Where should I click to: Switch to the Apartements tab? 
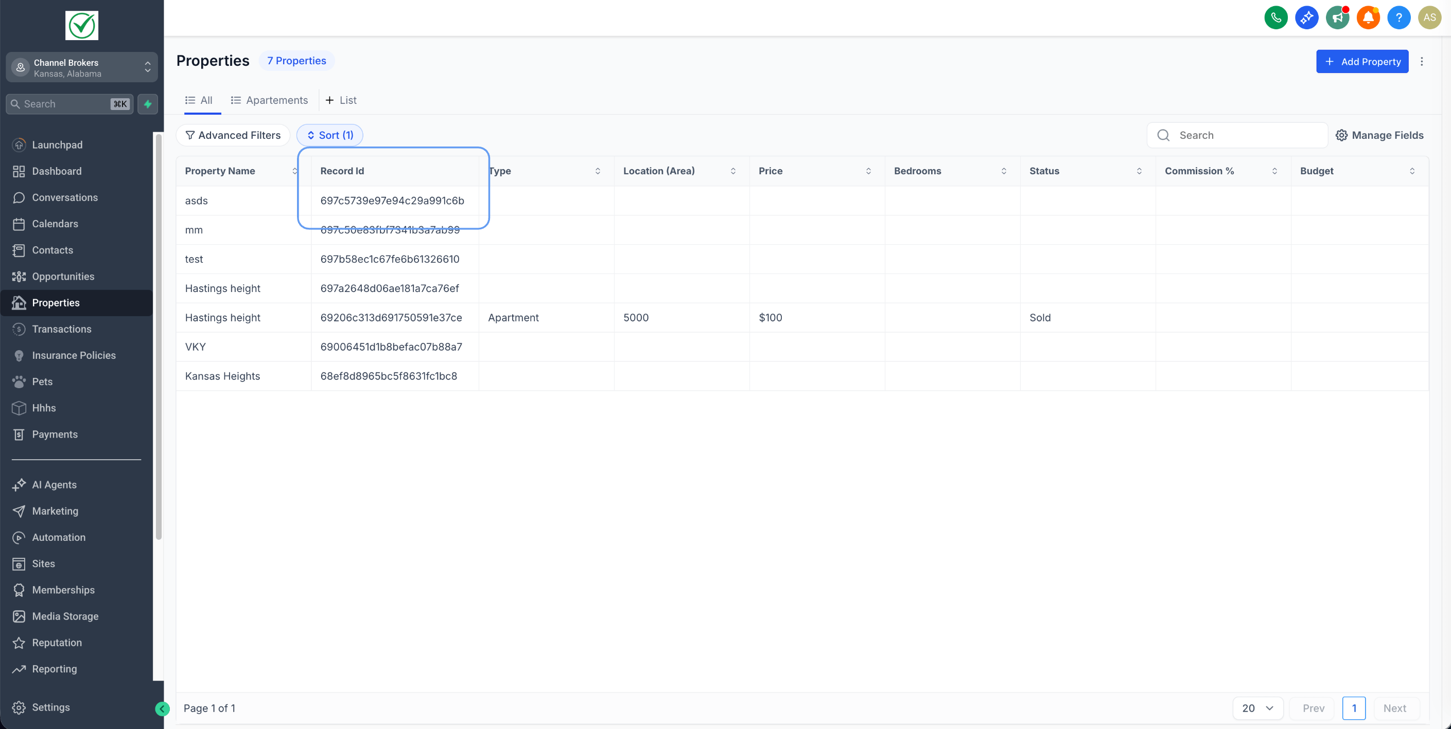[x=269, y=100]
